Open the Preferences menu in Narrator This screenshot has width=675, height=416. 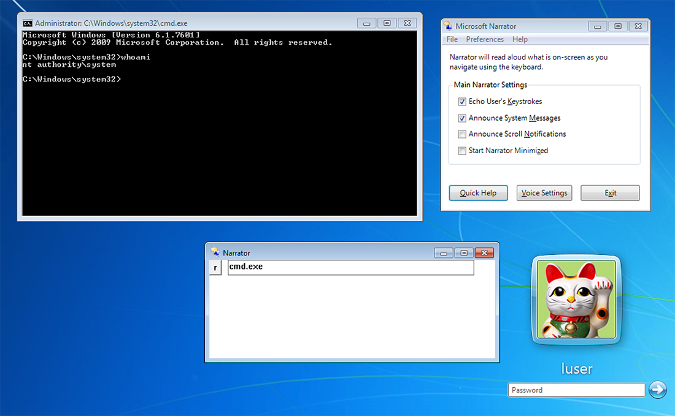[485, 39]
